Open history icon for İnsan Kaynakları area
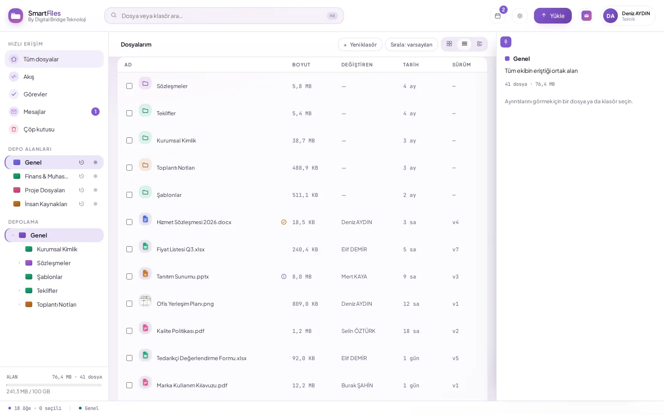 tap(82, 204)
